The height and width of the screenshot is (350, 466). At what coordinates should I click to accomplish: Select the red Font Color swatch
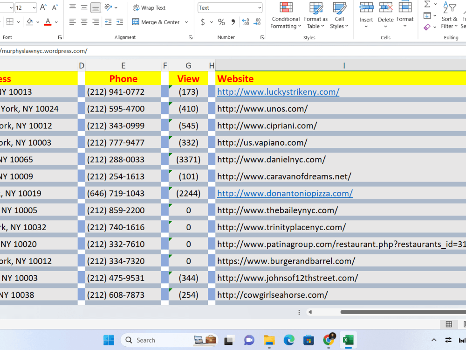(x=47, y=21)
